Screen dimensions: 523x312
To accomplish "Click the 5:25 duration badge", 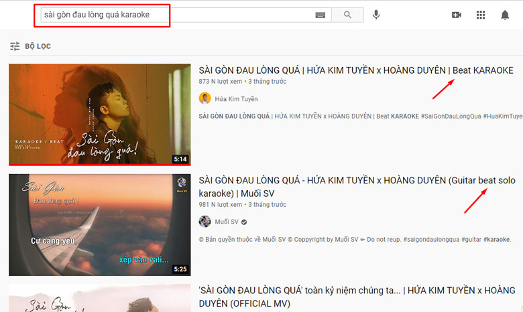I will [180, 269].
